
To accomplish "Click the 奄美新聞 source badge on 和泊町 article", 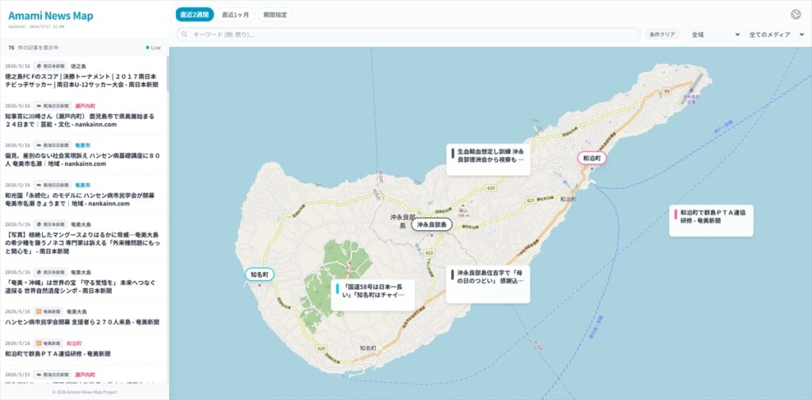I will coord(48,343).
